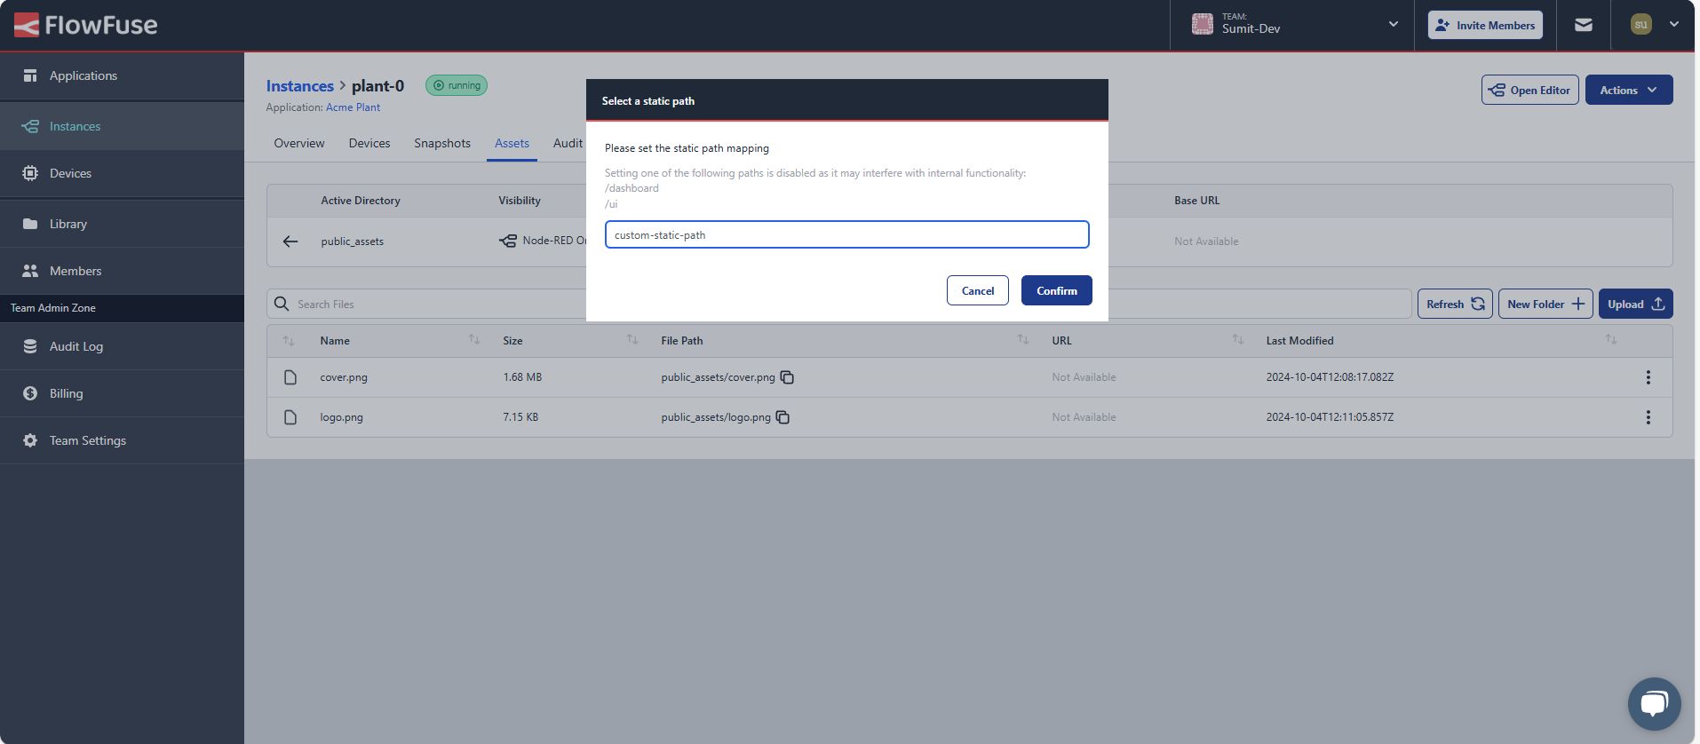The height and width of the screenshot is (744, 1700).
Task: Open Members in the sidebar
Action: tap(122, 271)
